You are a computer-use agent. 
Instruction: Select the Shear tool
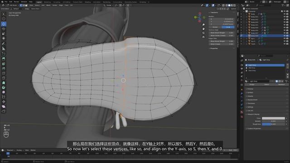pos(4,107)
